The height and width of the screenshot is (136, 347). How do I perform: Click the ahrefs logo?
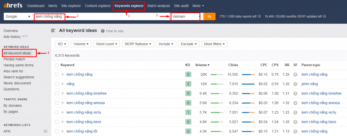pos(13,5)
